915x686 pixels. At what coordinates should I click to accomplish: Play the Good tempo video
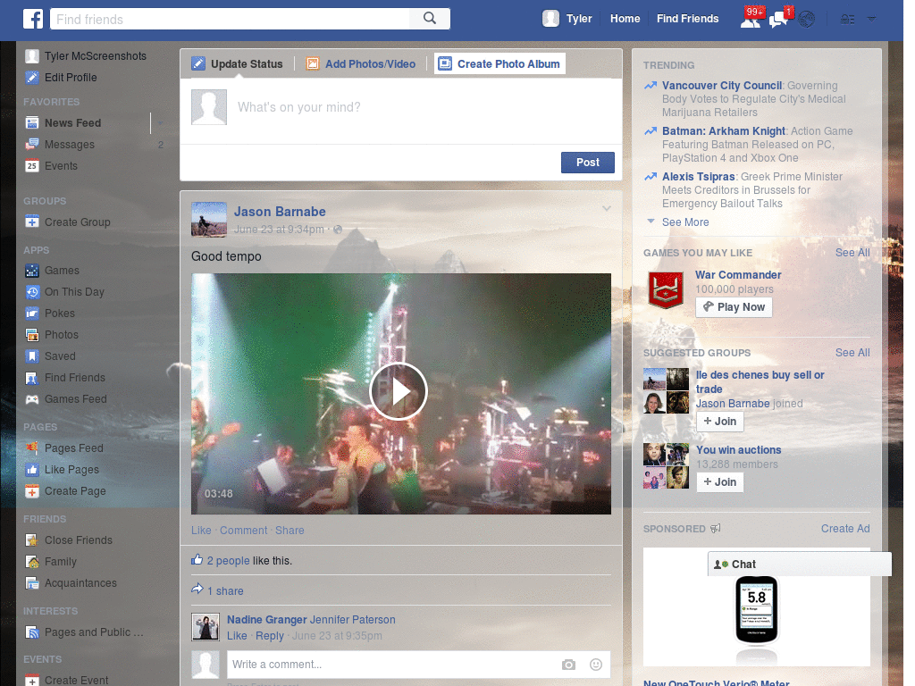[x=399, y=391]
